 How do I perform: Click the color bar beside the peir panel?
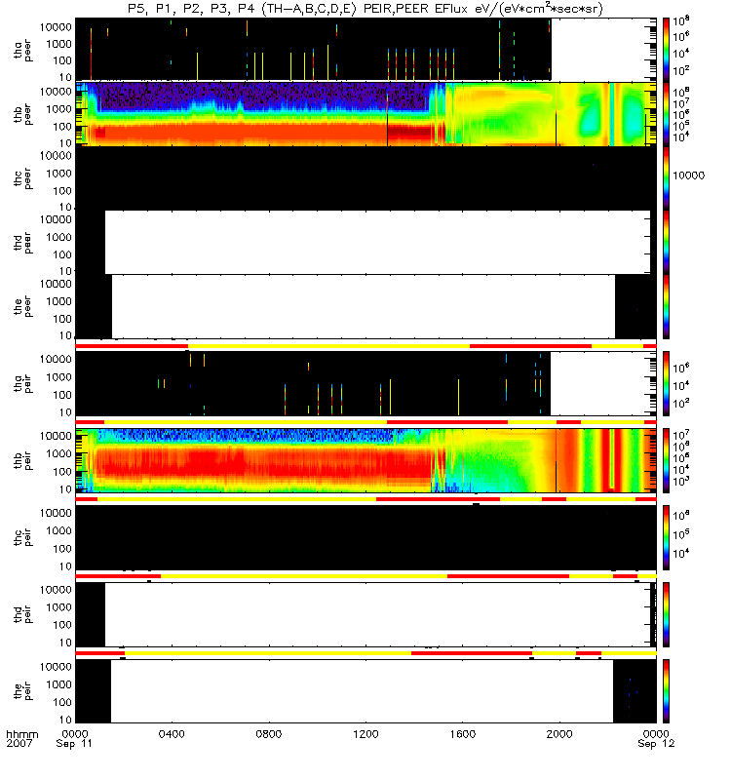pyautogui.click(x=666, y=691)
